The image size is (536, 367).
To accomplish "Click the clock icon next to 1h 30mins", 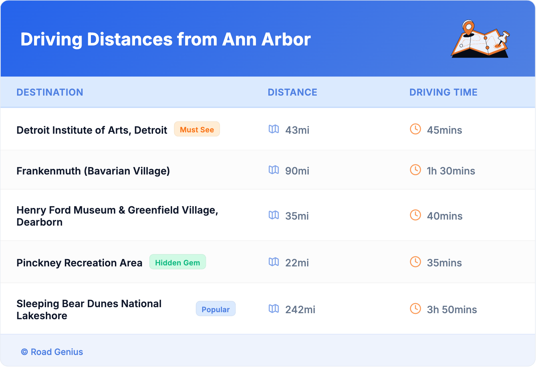I will pyautogui.click(x=415, y=170).
